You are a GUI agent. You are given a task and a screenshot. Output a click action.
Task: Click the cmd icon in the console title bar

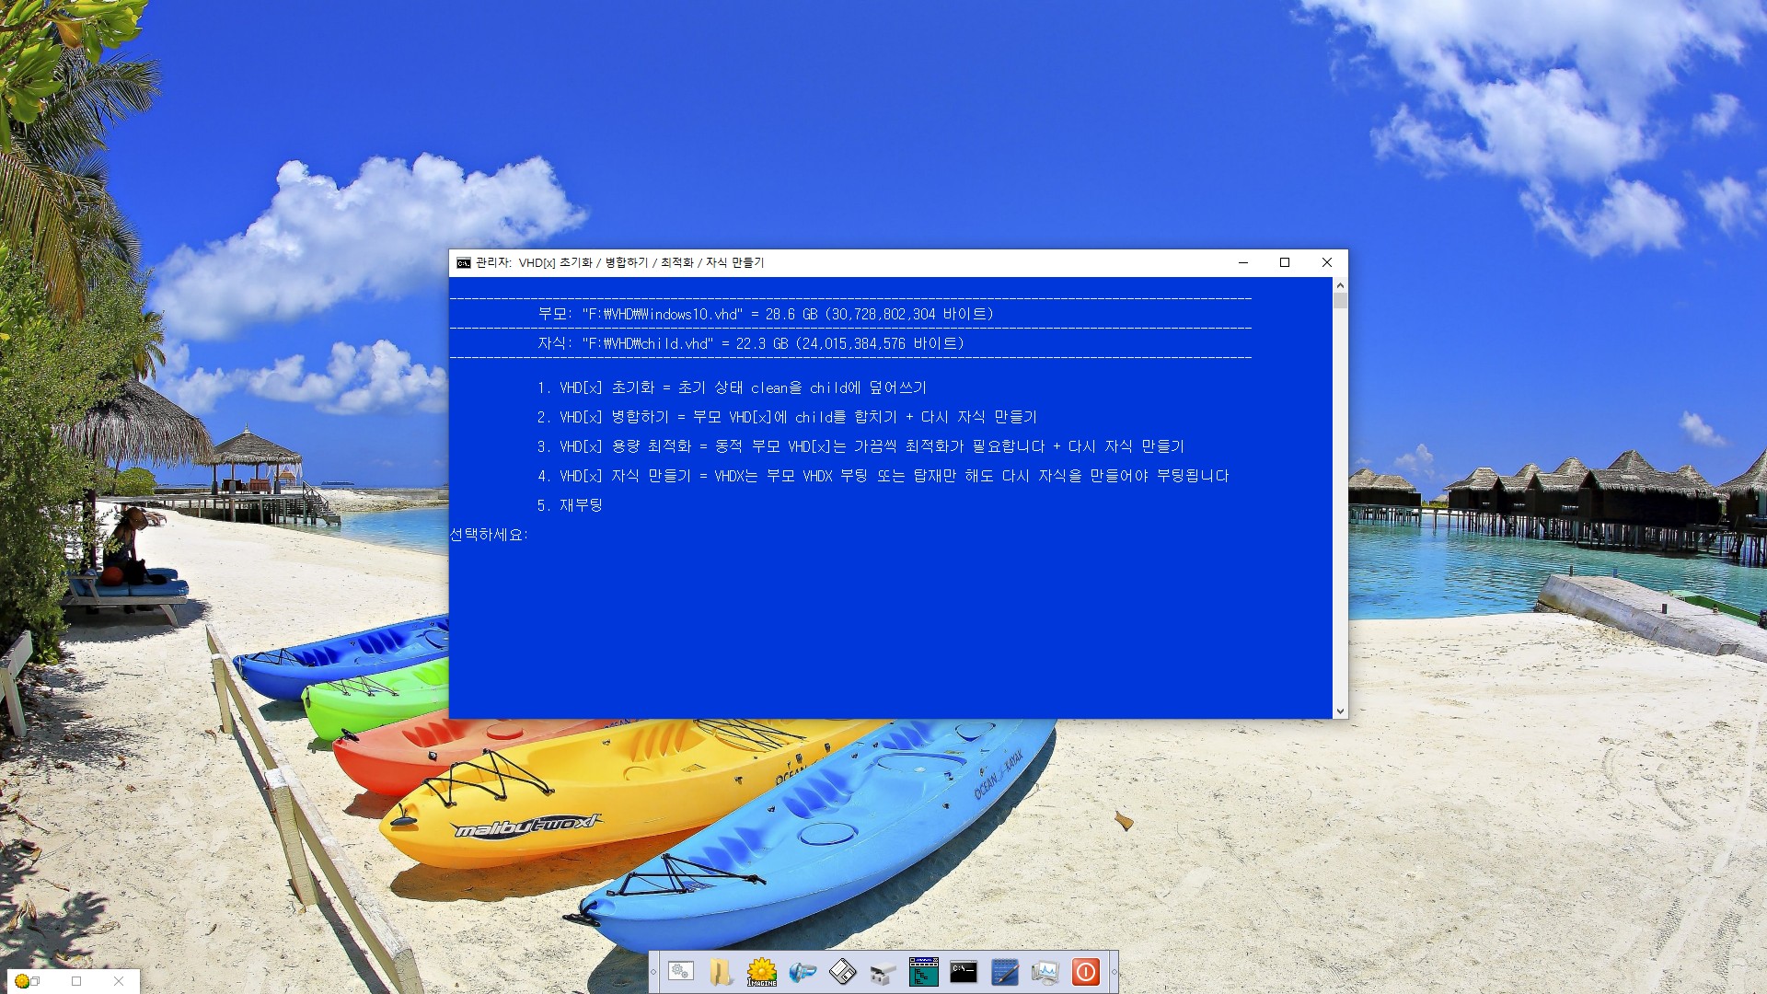click(464, 263)
